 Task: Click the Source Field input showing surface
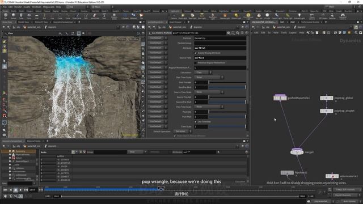coord(220,58)
